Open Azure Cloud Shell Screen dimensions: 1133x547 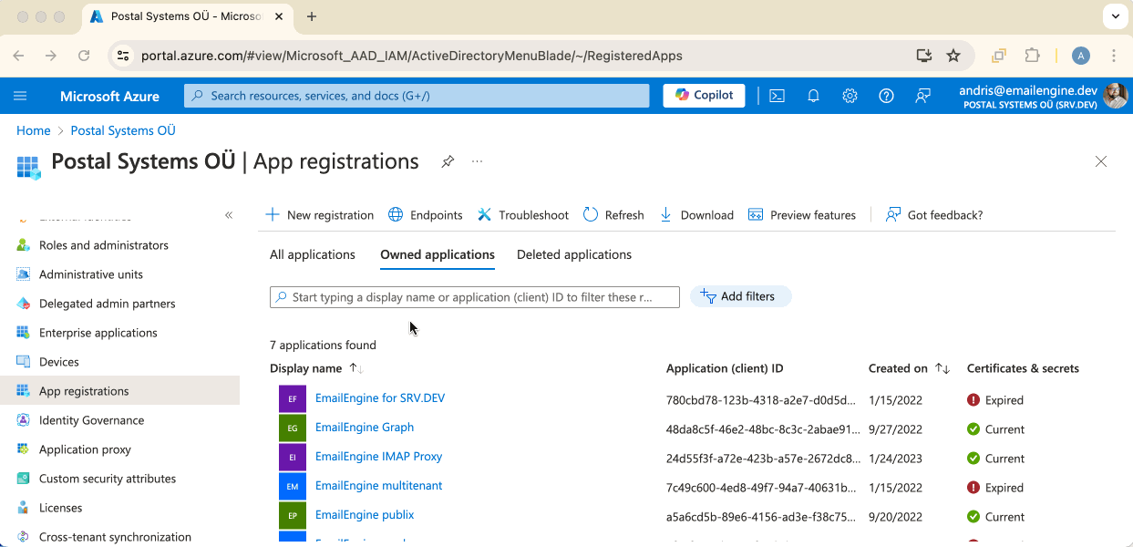tap(777, 95)
